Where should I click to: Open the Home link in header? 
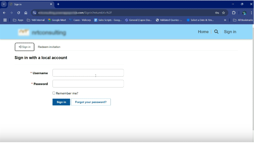[x=203, y=32]
